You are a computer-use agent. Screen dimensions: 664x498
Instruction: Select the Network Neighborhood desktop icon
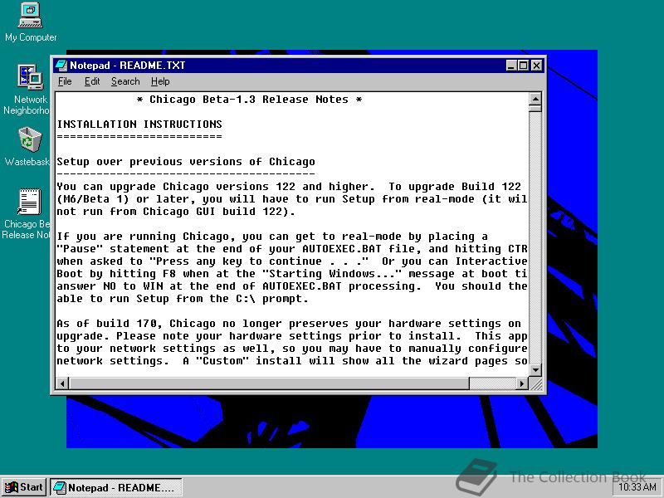pos(28,89)
